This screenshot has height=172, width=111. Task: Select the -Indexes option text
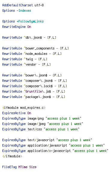(x=24, y=10)
